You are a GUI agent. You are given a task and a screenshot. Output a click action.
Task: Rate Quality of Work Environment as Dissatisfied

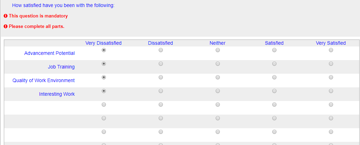pyautogui.click(x=160, y=77)
